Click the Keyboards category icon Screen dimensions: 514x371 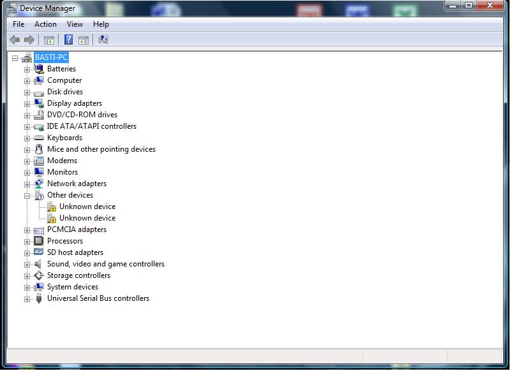pyautogui.click(x=39, y=138)
